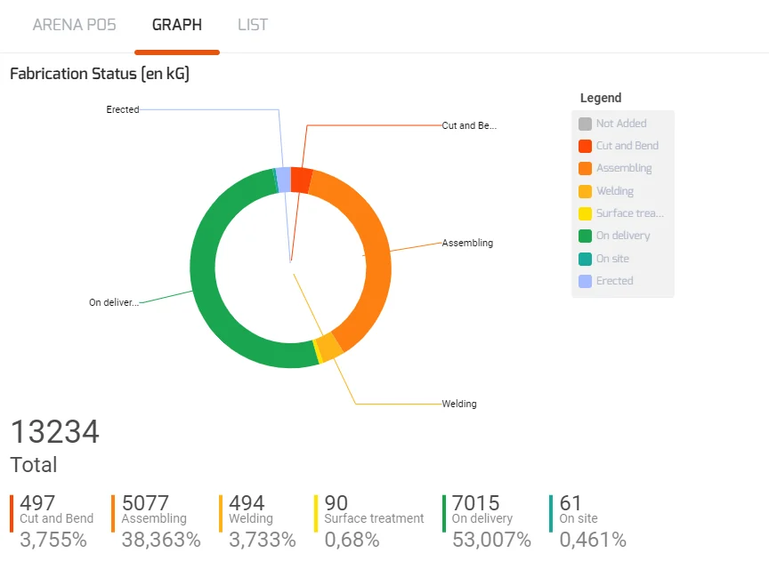Click the 61 On site value
Viewport: 769px width, 585px height.
[x=571, y=502]
